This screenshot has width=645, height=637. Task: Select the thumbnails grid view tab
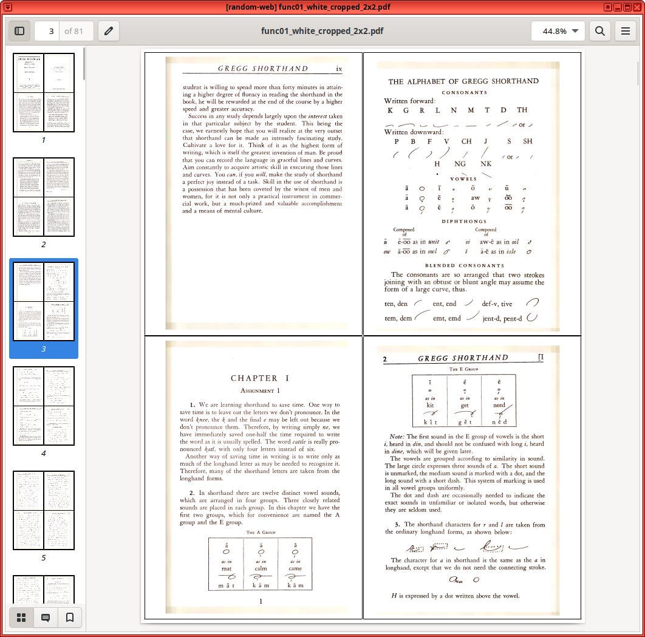point(21,618)
